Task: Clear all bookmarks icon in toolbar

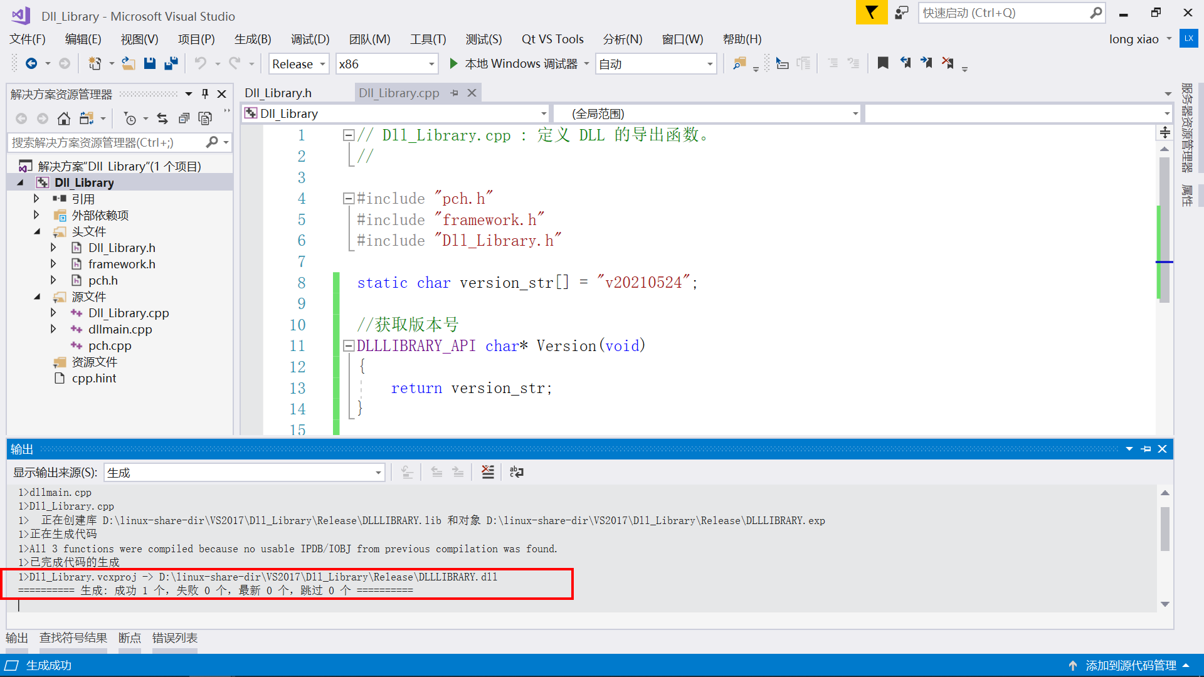Action: (x=948, y=63)
